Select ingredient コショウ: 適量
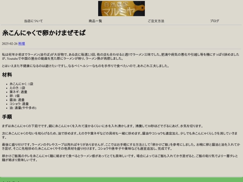 19,104
